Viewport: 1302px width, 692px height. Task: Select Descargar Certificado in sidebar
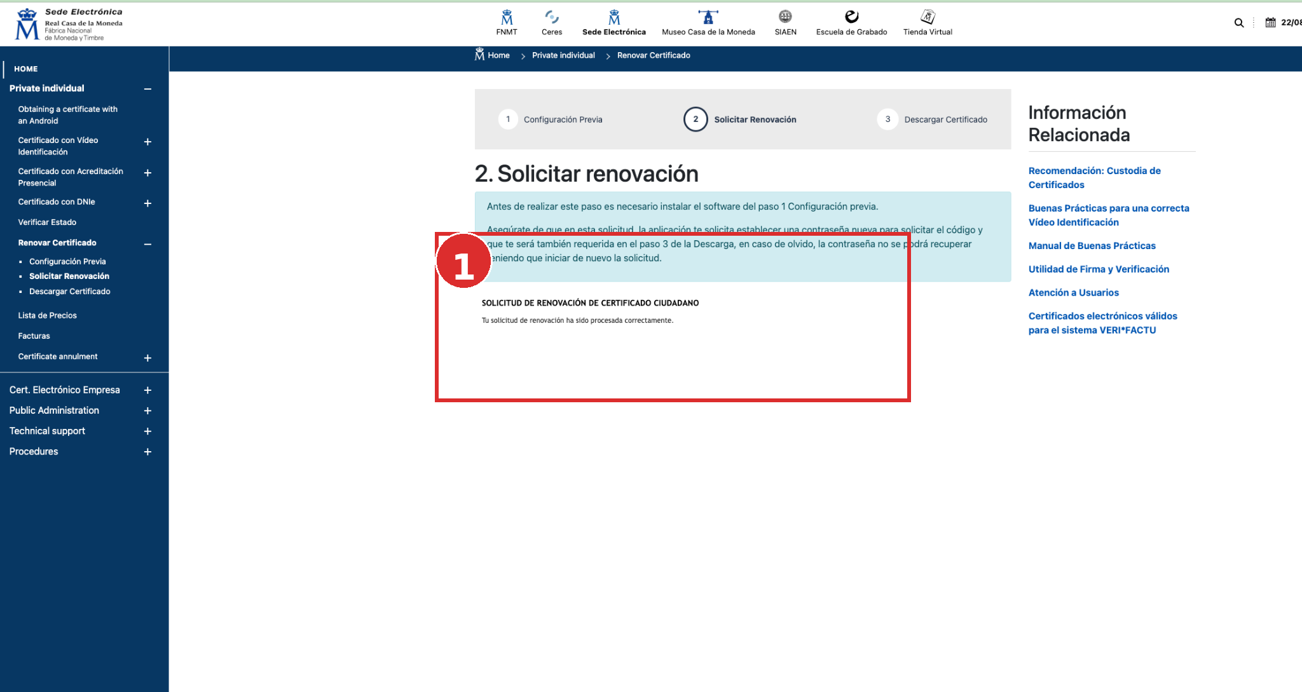(x=70, y=291)
